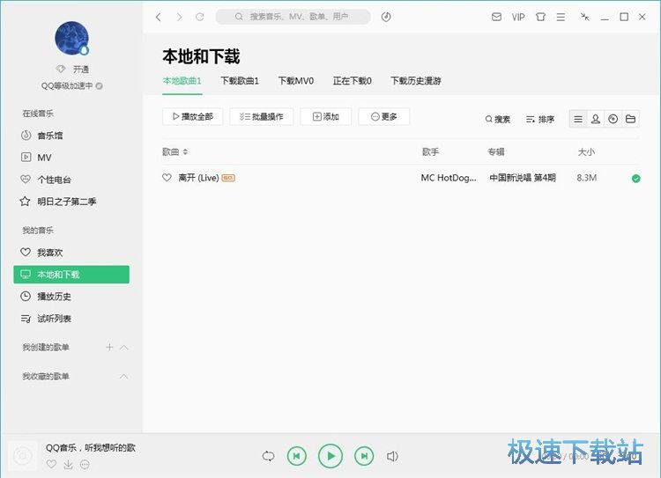Image resolution: width=661 pixels, height=478 pixels.
Task: Open the 更多 dropdown button
Action: click(384, 117)
